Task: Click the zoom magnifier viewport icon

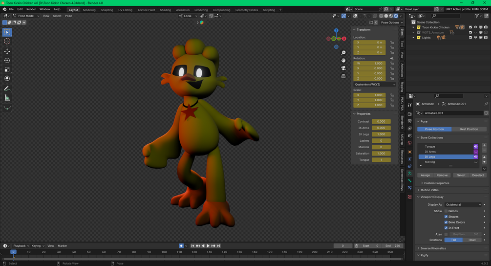Action: (343, 53)
